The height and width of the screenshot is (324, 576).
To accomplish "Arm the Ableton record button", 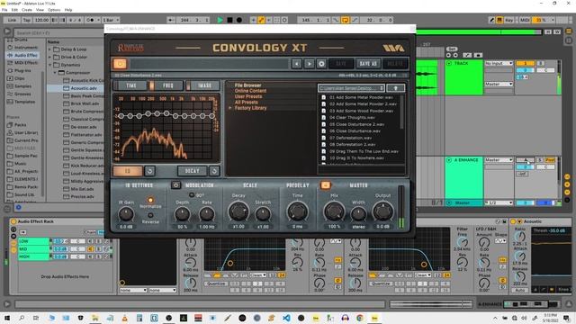I will tap(239, 20).
